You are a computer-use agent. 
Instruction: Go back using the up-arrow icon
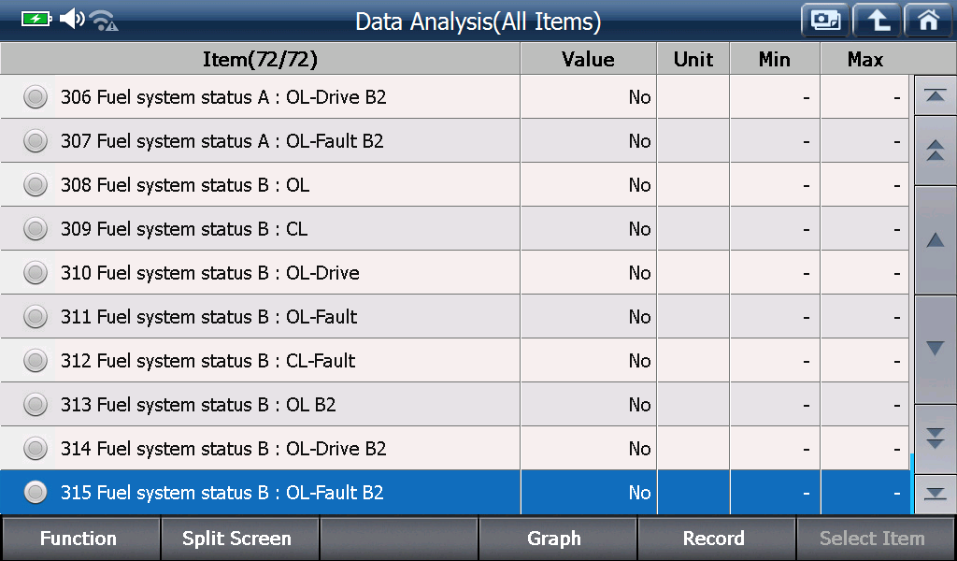coord(877,21)
